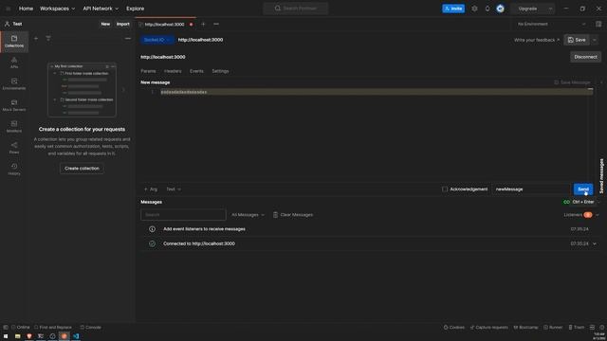The width and height of the screenshot is (607, 341).
Task: Open the help icon in the status bar
Action: [x=602, y=327]
